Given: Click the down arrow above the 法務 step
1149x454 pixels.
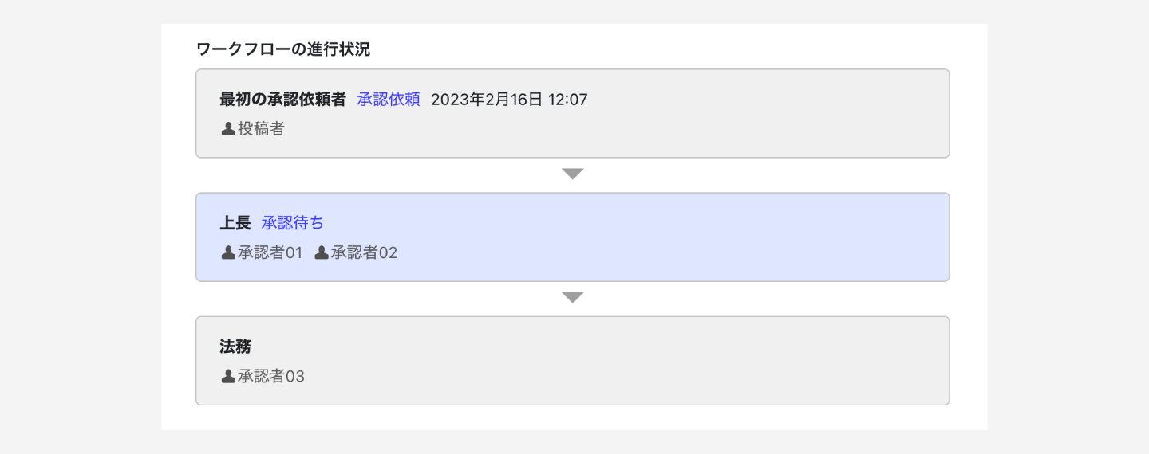Looking at the screenshot, I should tap(573, 297).
